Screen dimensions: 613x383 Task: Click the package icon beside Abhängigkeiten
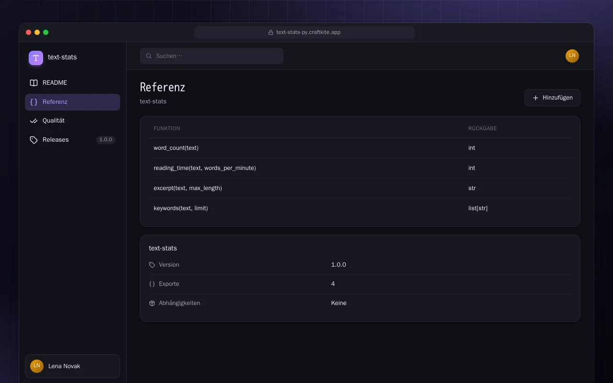[x=152, y=303]
